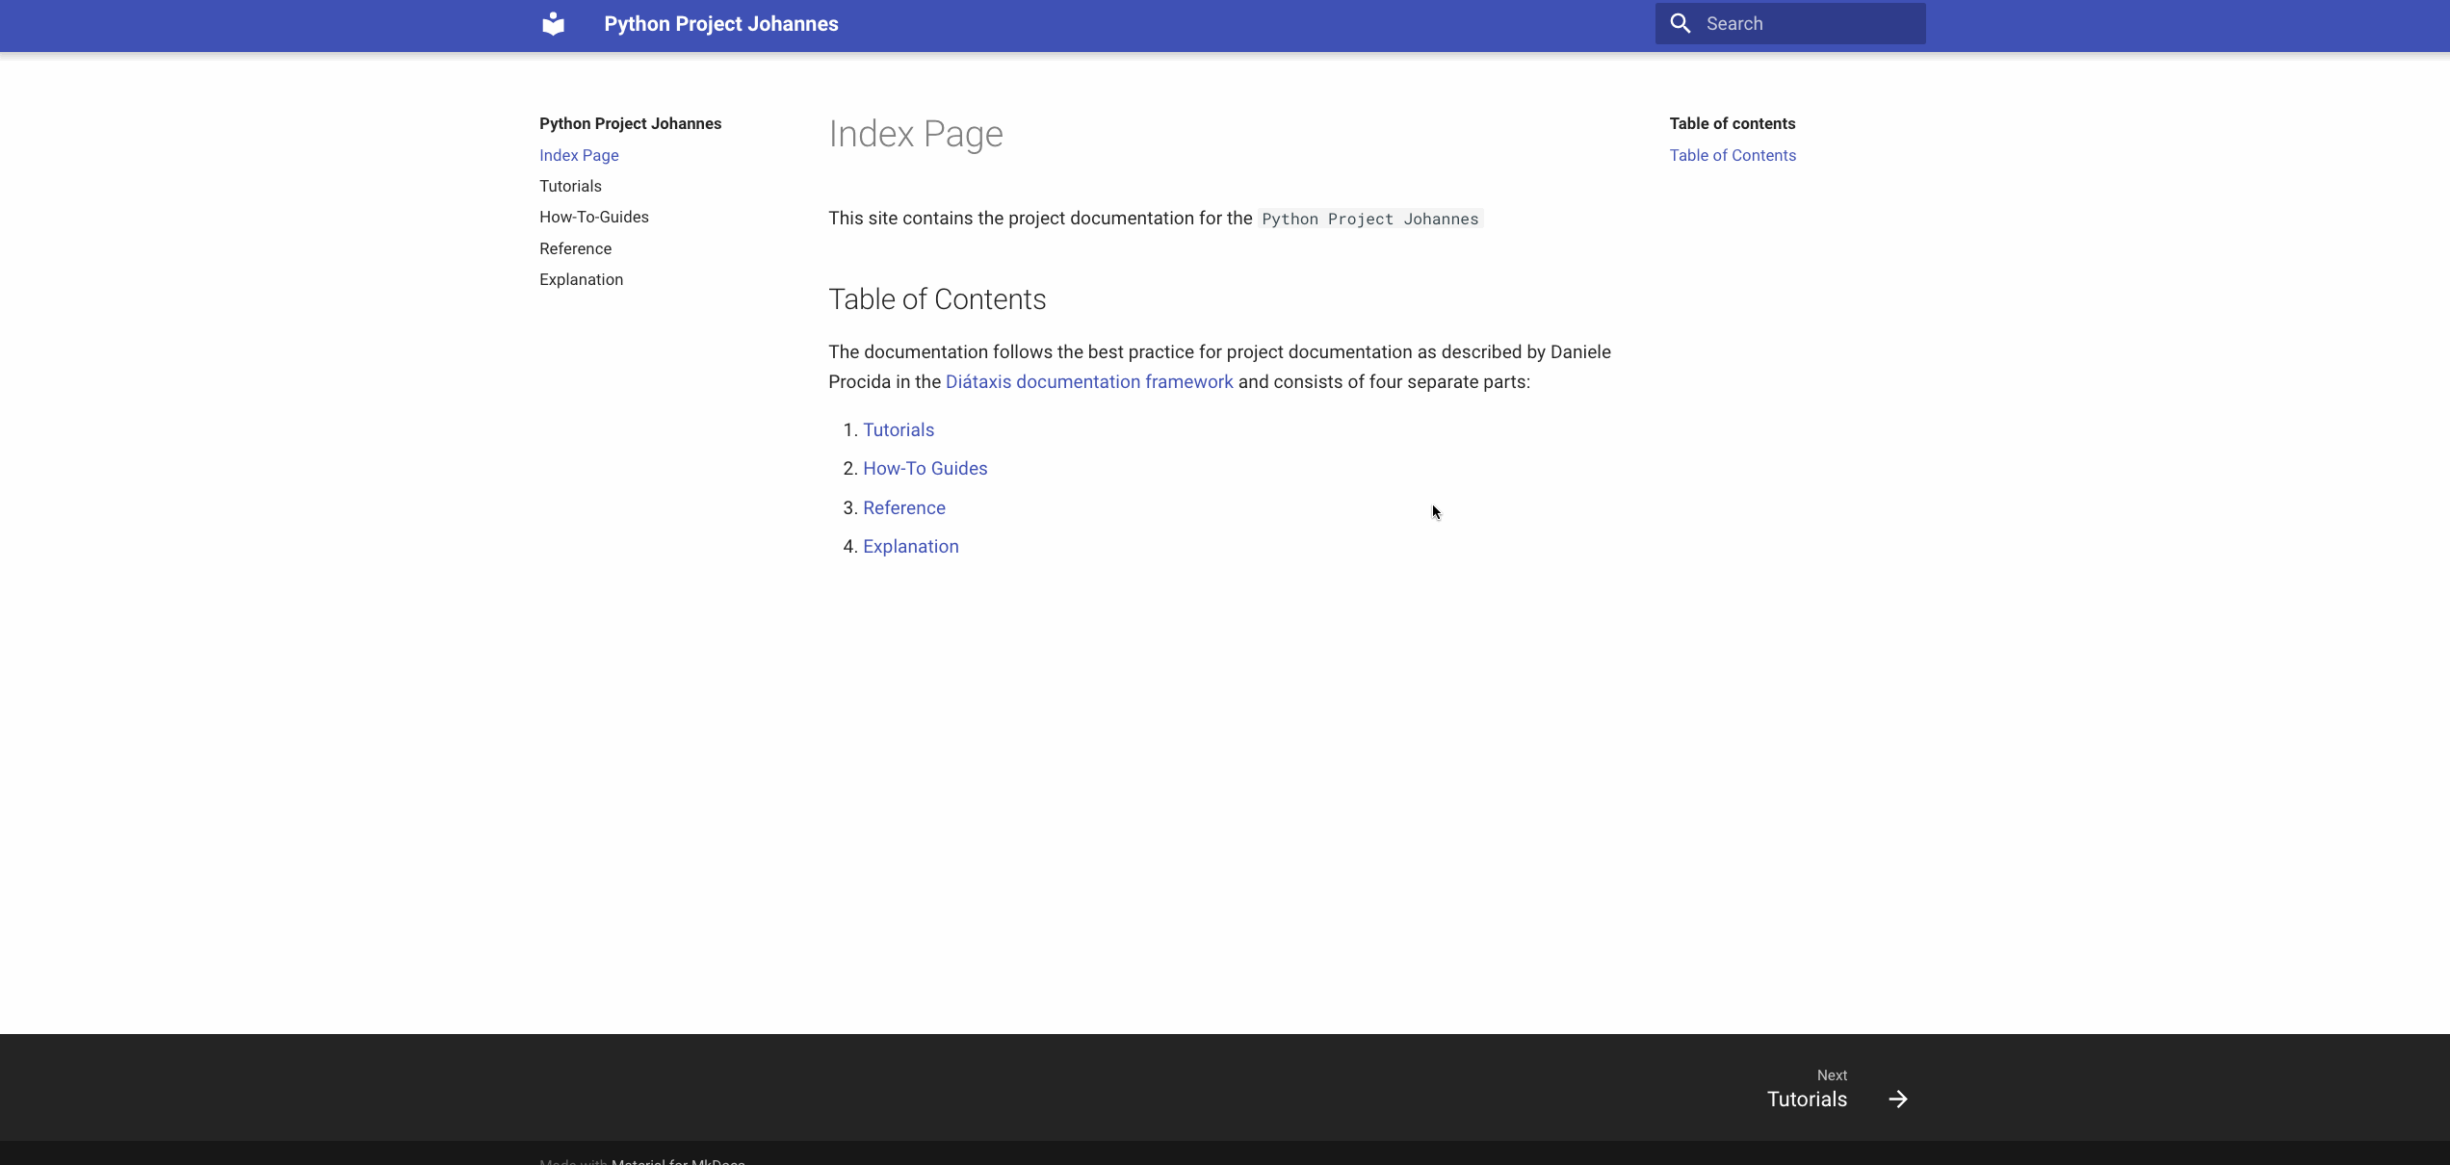Click the Python Project Johannes logo icon

pyautogui.click(x=554, y=24)
